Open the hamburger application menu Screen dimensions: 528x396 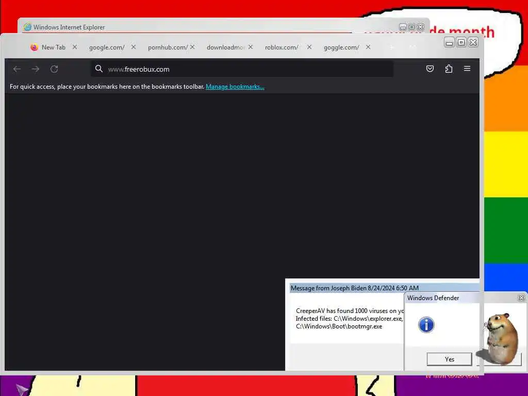[467, 69]
